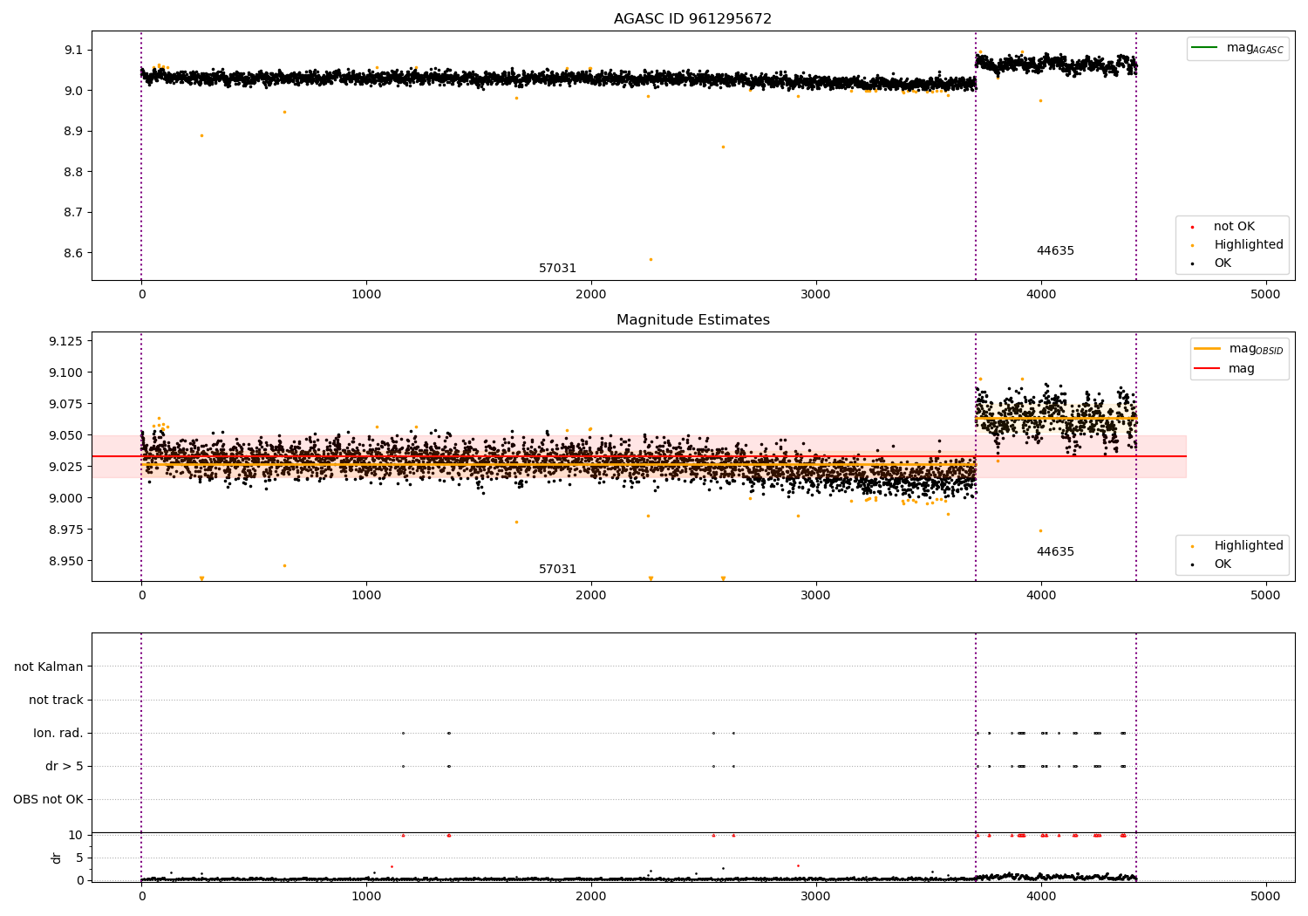Click the red 'mag' legend line swatch
This screenshot has width=1308, height=916.
pyautogui.click(x=1208, y=369)
